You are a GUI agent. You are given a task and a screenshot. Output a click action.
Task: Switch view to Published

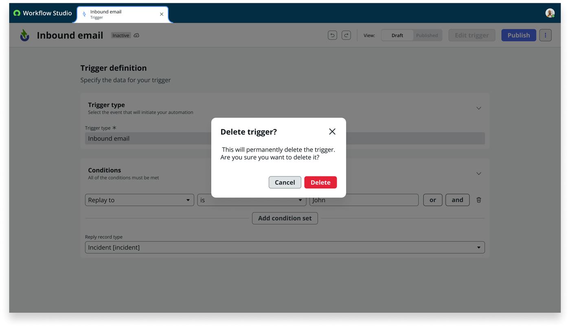pos(427,35)
